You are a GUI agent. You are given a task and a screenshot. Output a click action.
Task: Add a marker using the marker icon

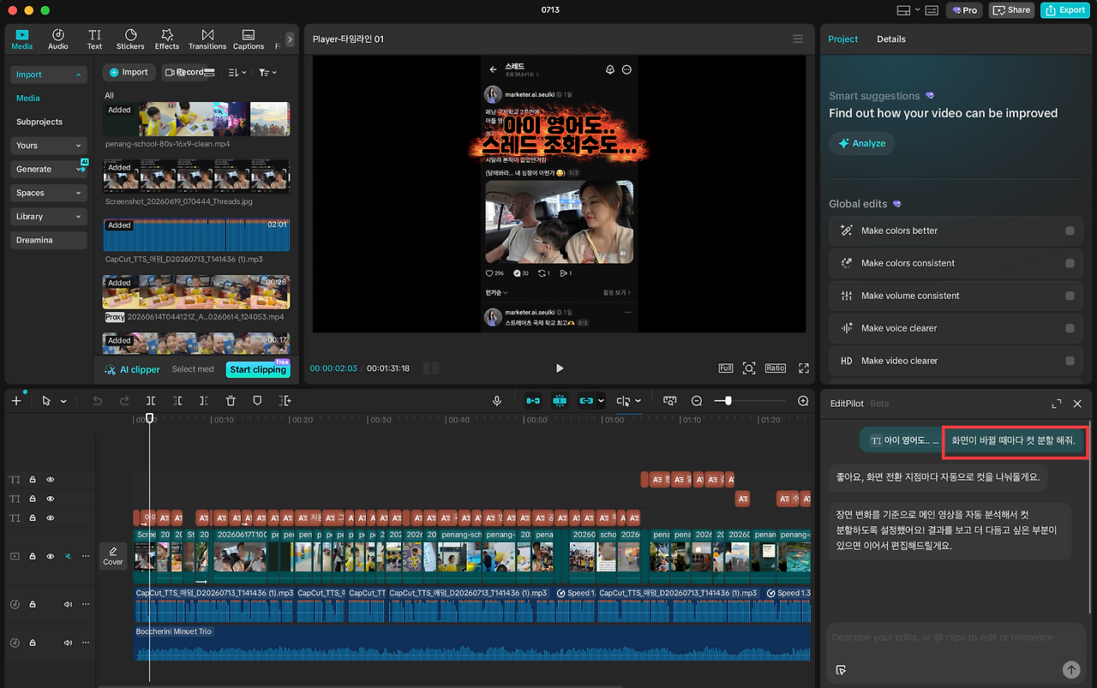pos(257,401)
